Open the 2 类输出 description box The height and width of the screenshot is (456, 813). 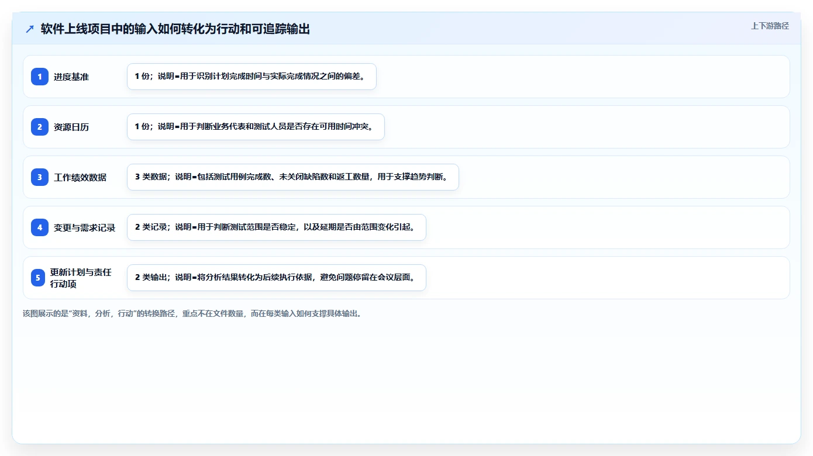(x=277, y=278)
